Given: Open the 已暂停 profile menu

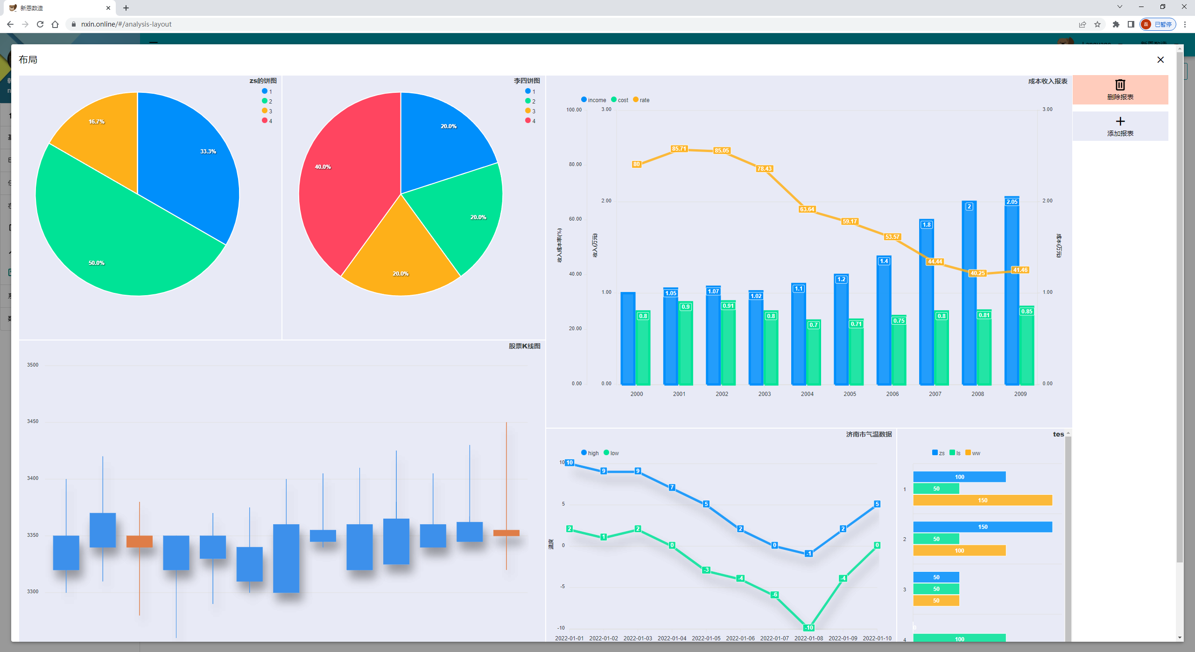Looking at the screenshot, I should pos(1158,24).
